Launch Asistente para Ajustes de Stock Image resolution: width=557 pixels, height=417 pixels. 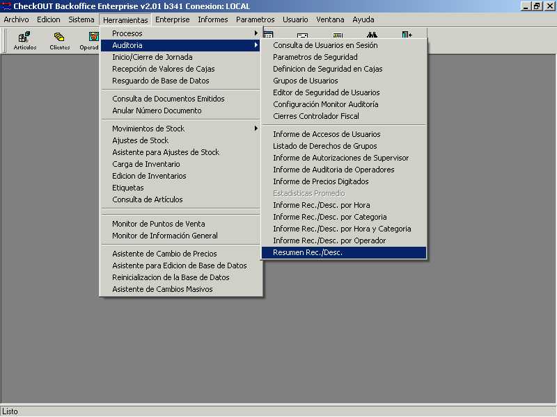pyautogui.click(x=180, y=152)
